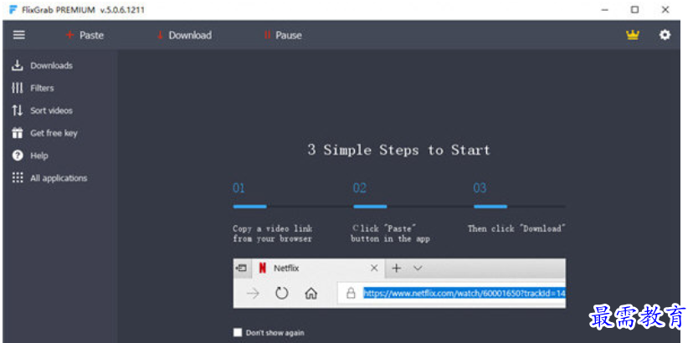Click the 'Then click Download' instruction
This screenshot has height=343, width=693.
click(x=516, y=228)
